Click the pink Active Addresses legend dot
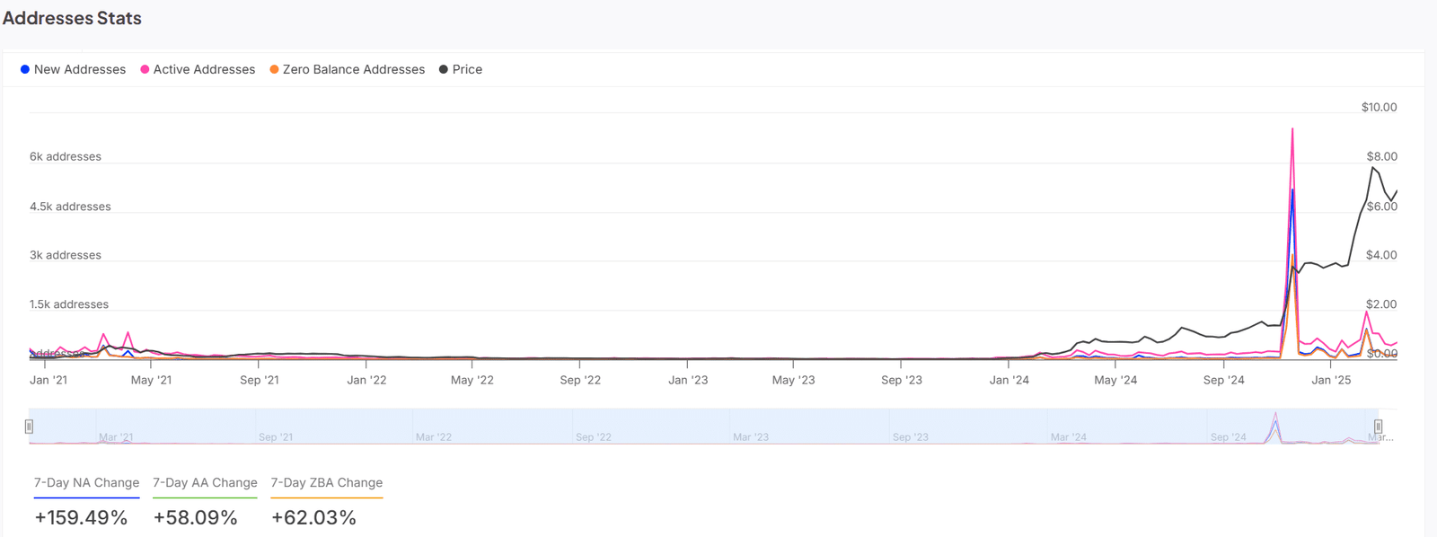This screenshot has width=1437, height=537. 145,69
